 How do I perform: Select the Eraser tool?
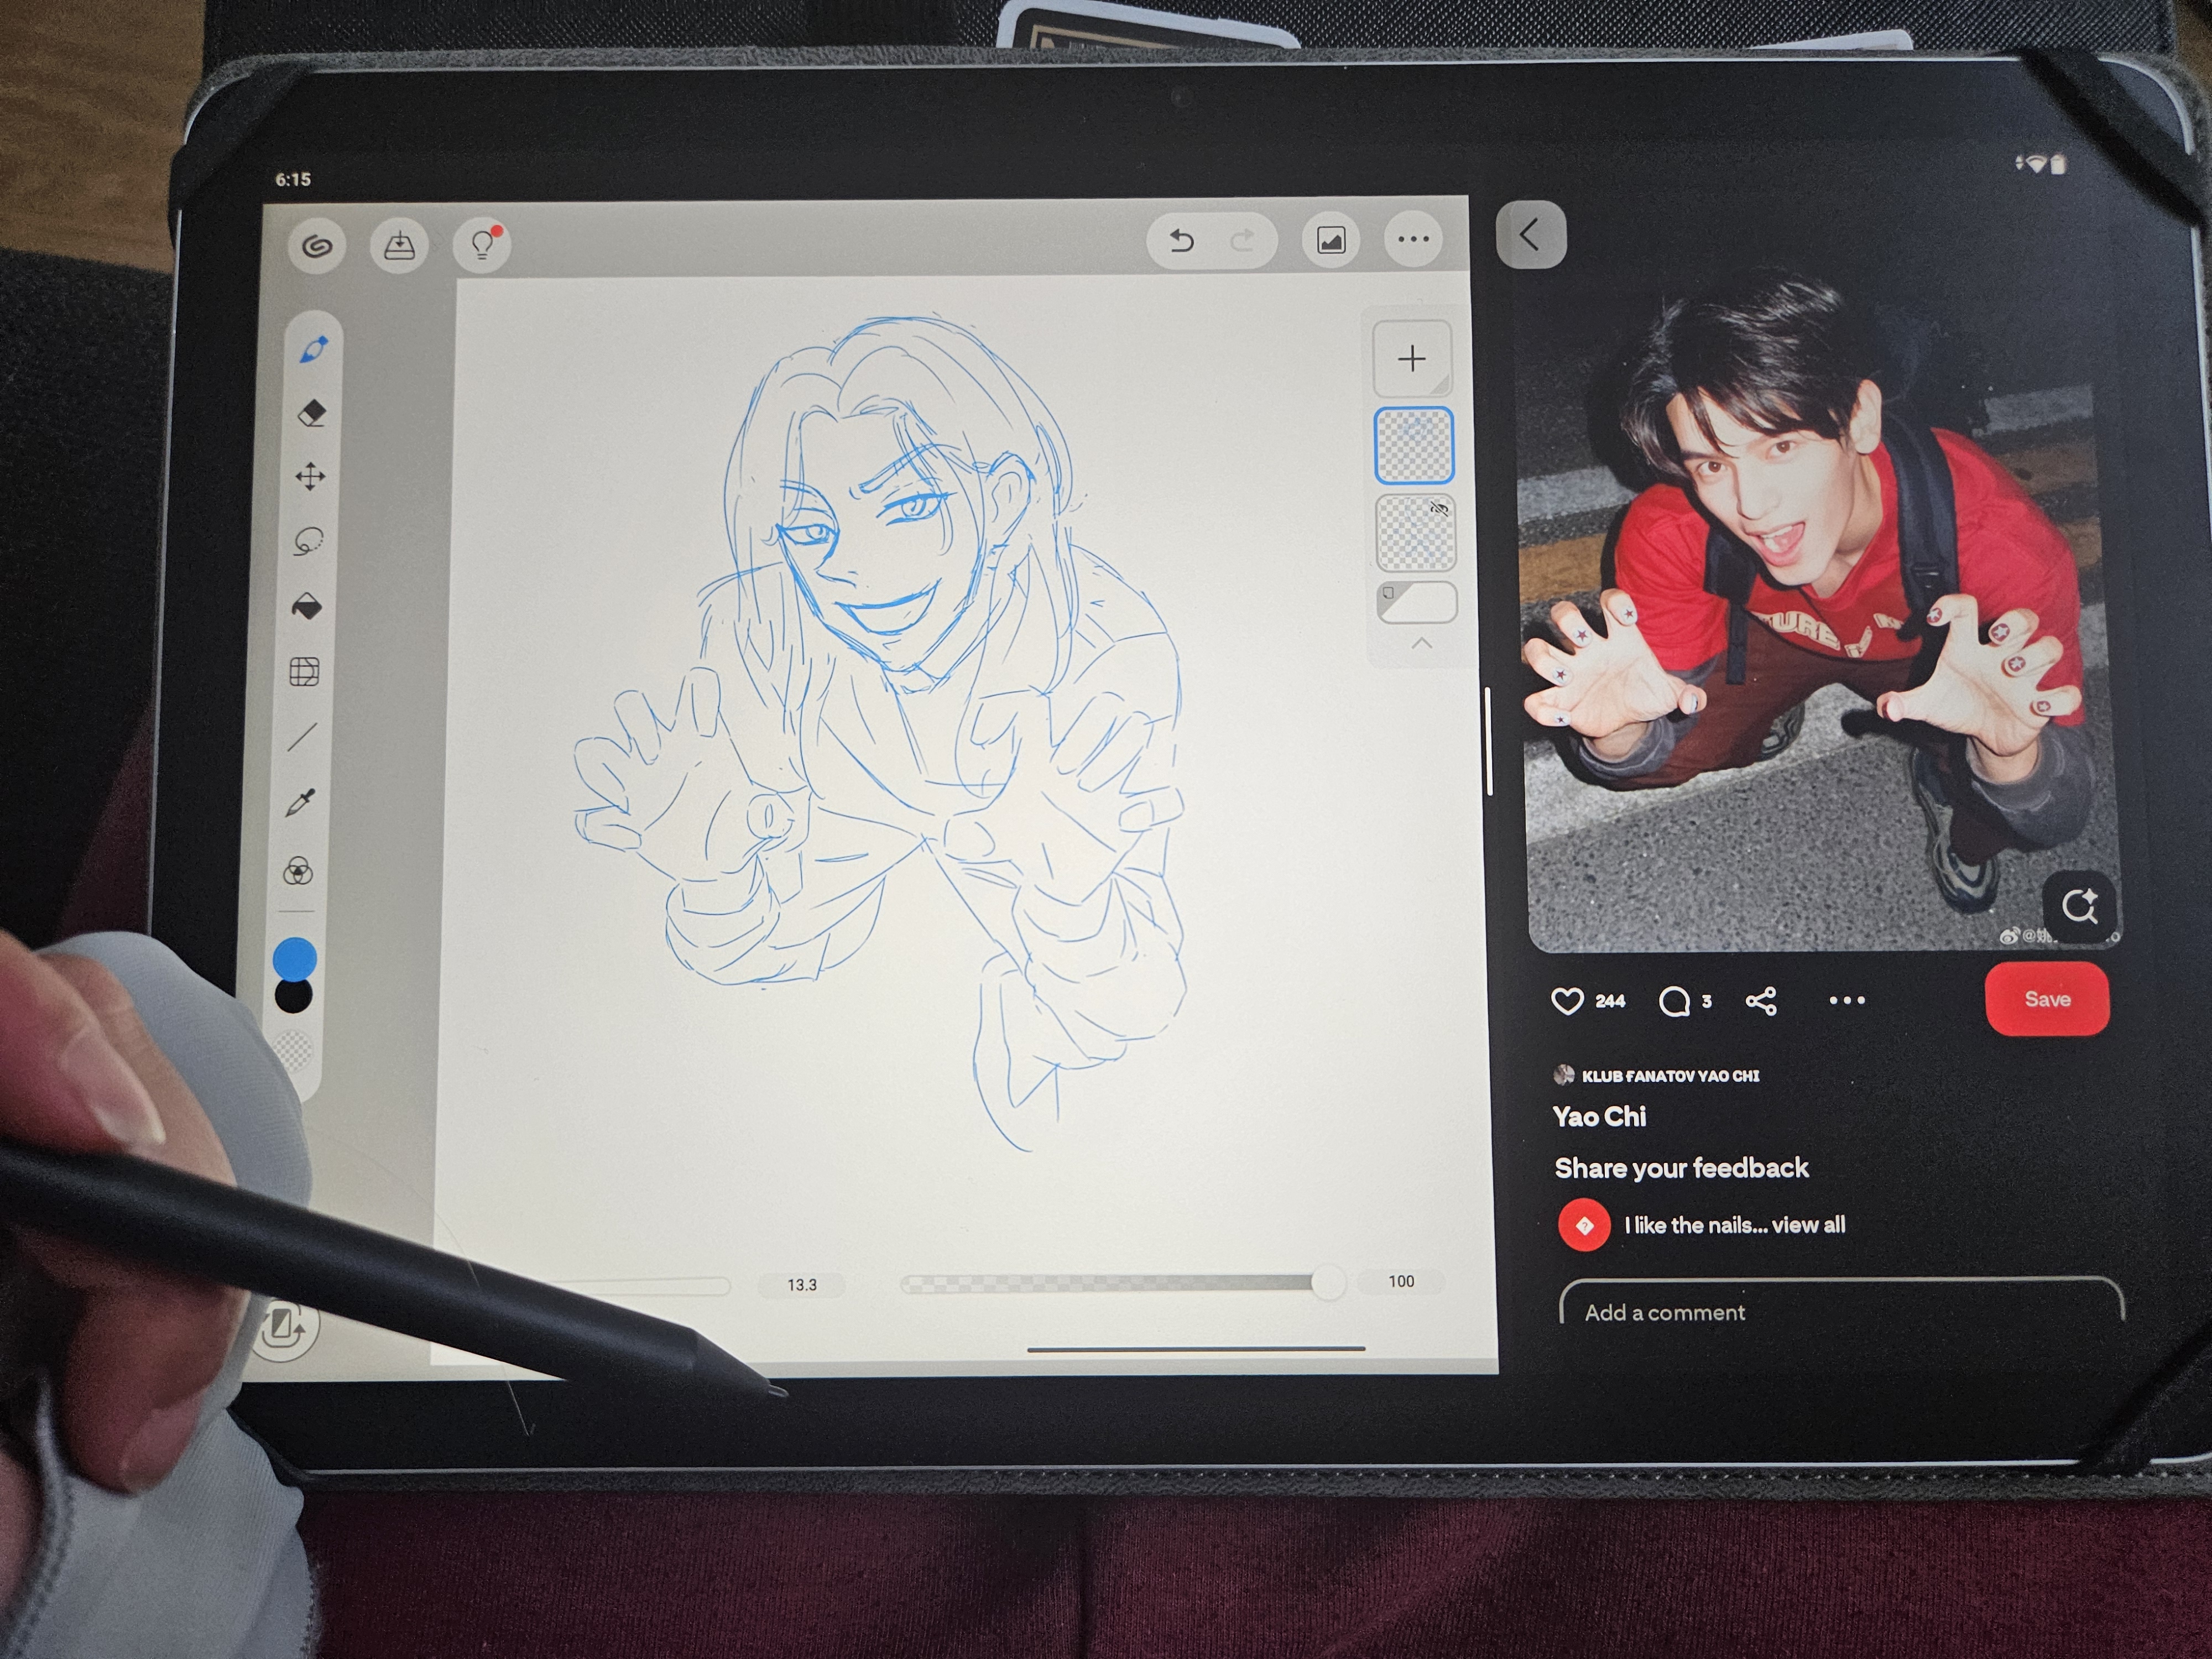312,413
